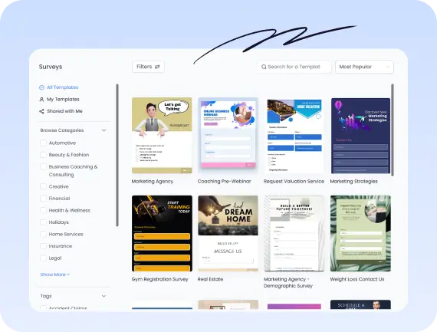This screenshot has width=437, height=332.
Task: Click the Shared with Me share icon
Action: tap(41, 111)
